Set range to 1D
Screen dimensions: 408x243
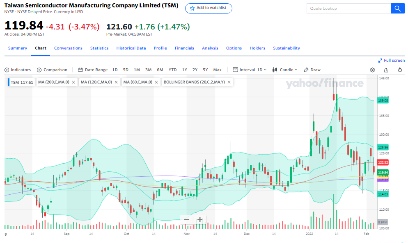115,70
